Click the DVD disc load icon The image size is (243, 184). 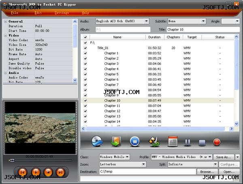pos(97,141)
